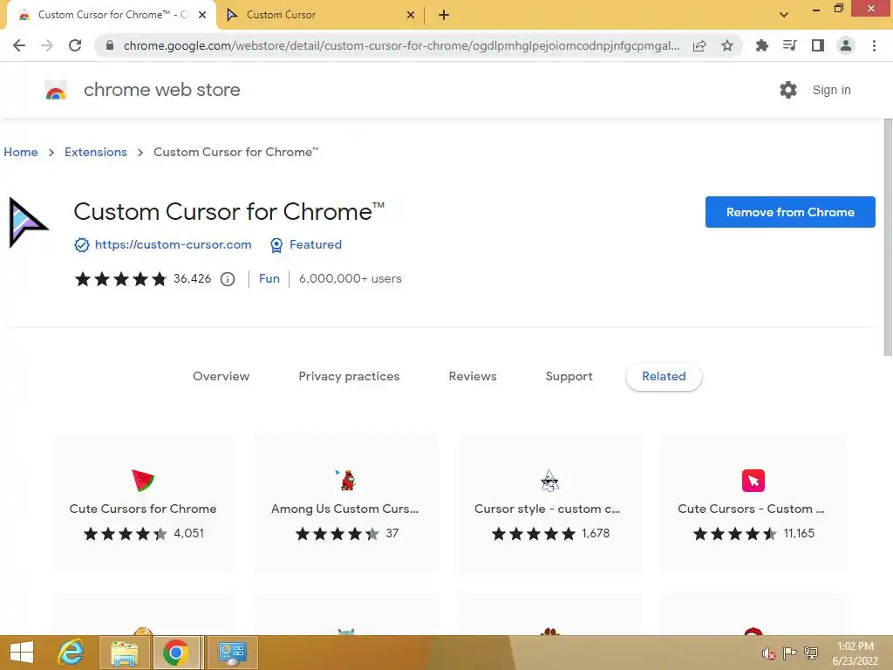Click the five-star rating of main extension
This screenshot has width=893, height=670.
[120, 278]
